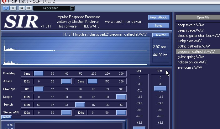Click the -29.1 mark on Wet fader
This screenshot has height=129, width=220.
point(160,110)
